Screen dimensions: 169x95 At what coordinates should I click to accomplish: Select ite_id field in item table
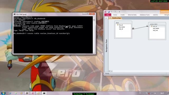click(121, 25)
